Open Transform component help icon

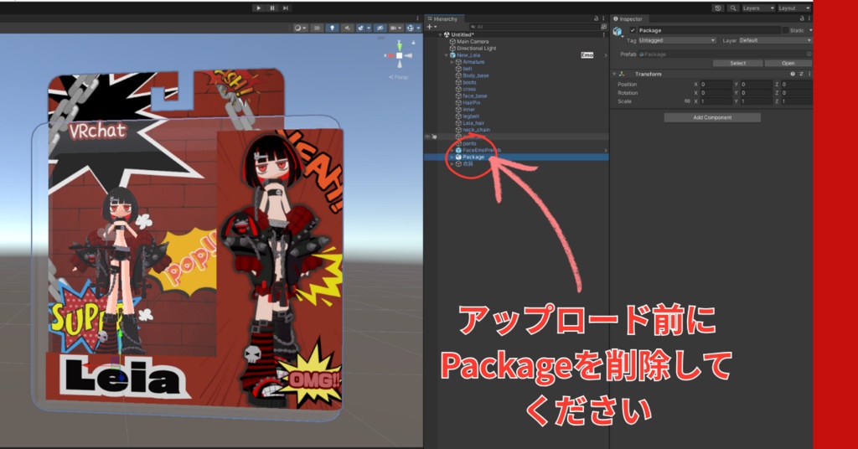(793, 74)
